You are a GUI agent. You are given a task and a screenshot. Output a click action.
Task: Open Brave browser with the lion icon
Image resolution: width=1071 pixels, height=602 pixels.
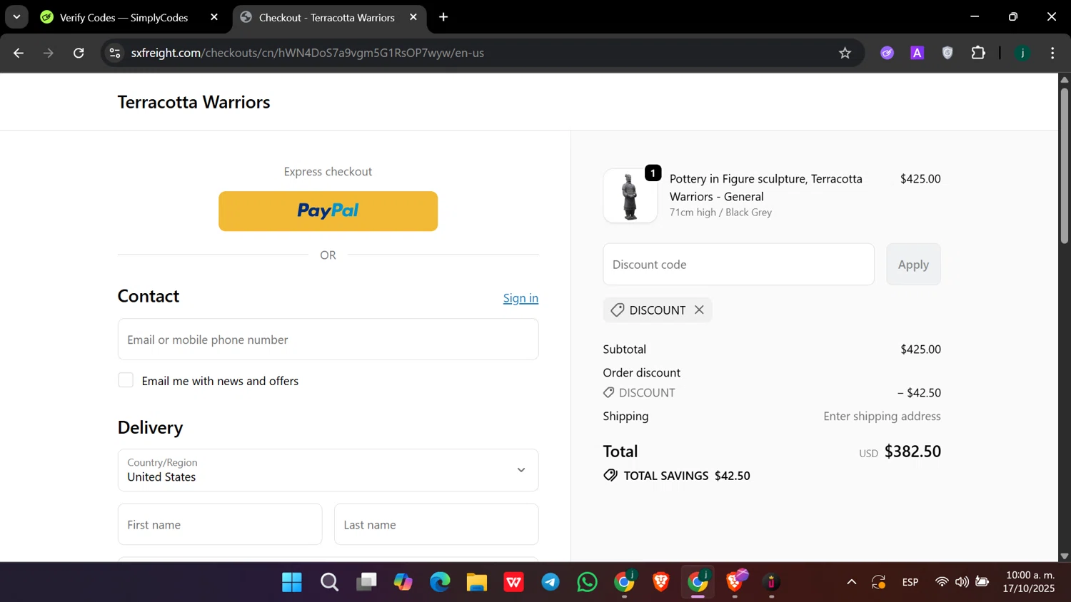click(660, 582)
